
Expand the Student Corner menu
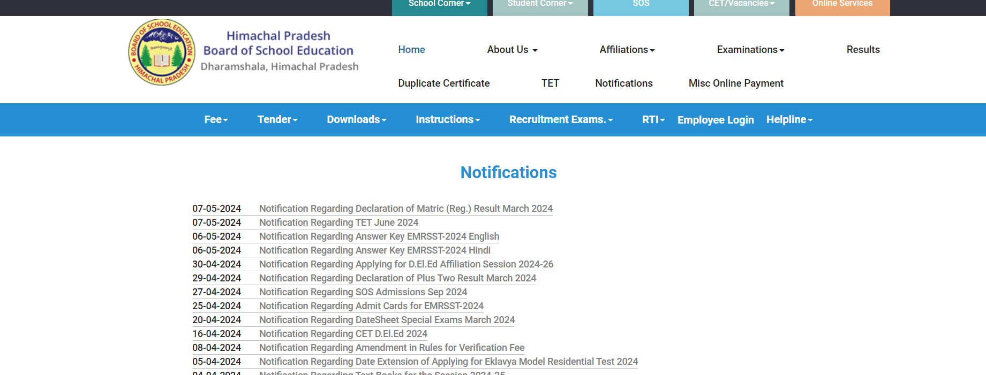coord(540,4)
